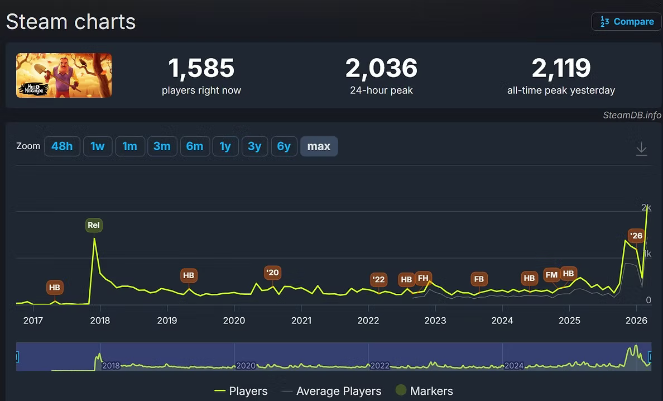
Task: Click the navigator overview chart at 2020
Action: (245, 365)
